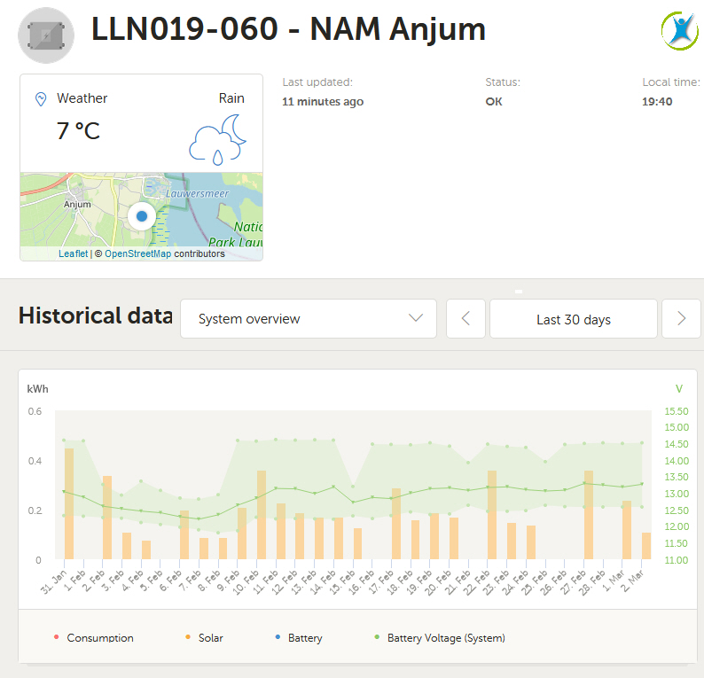
Task: Click the blue location marker on the map
Action: point(142,216)
